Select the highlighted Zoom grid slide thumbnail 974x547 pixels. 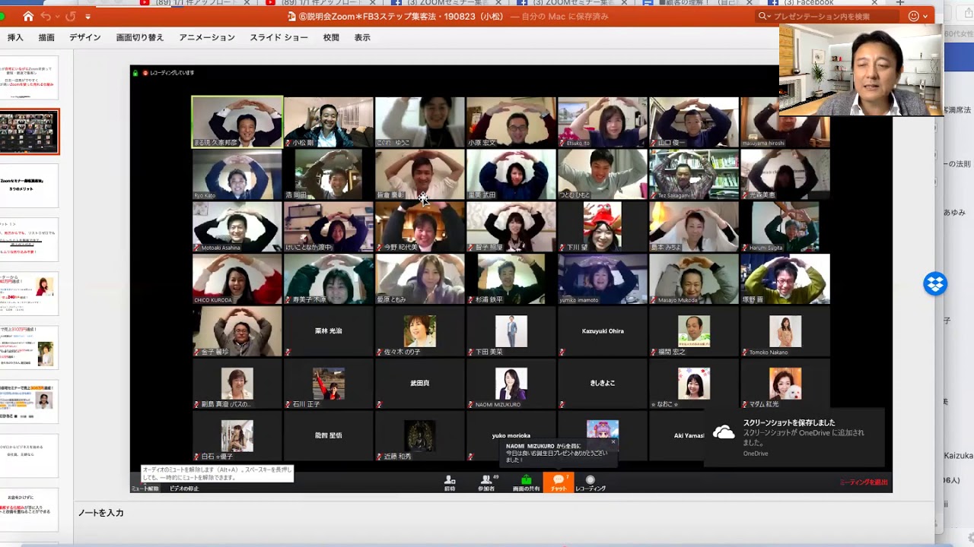coord(29,132)
